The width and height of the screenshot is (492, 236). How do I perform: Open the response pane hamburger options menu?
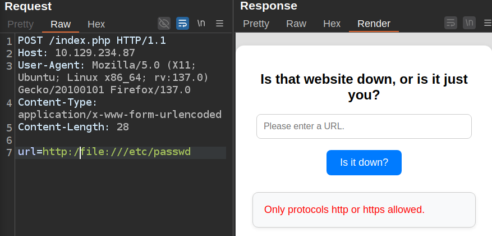point(486,23)
